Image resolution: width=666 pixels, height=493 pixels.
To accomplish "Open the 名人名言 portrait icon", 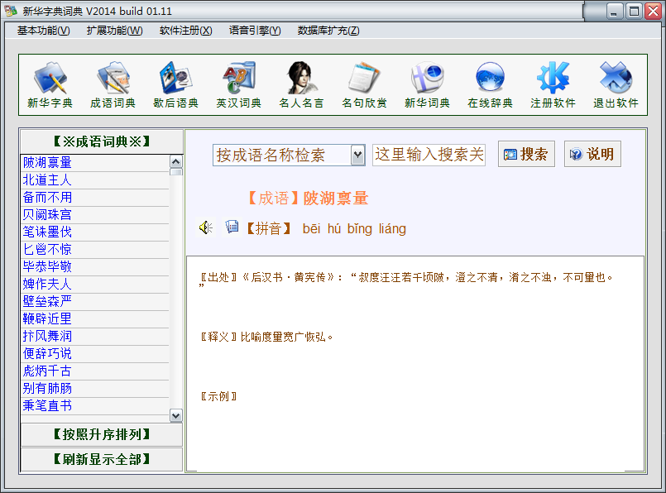I will tap(302, 84).
